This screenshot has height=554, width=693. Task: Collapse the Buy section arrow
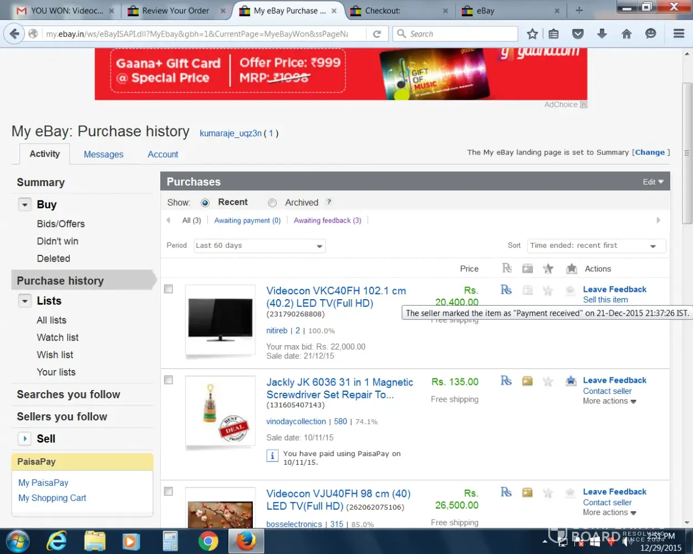(x=24, y=205)
